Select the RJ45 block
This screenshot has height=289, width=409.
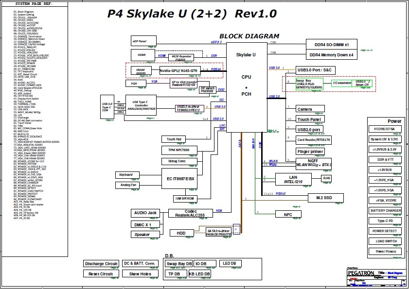coord(326,178)
